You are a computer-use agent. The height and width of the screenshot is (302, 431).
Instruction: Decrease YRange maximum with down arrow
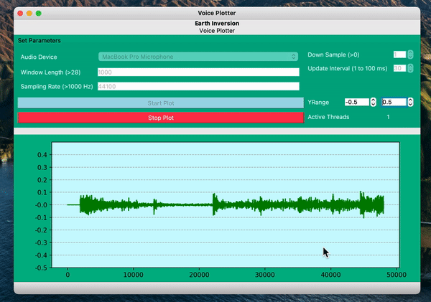click(410, 104)
